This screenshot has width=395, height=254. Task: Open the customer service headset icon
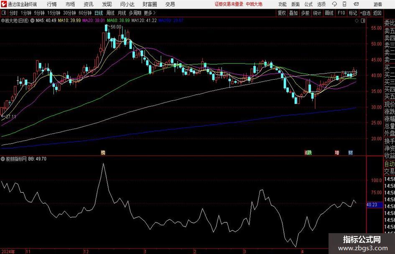coord(334,4)
